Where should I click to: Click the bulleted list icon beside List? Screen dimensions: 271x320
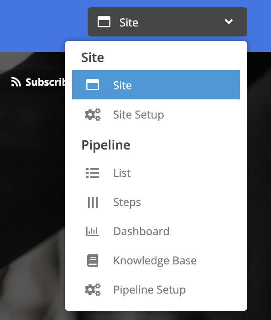coord(93,173)
